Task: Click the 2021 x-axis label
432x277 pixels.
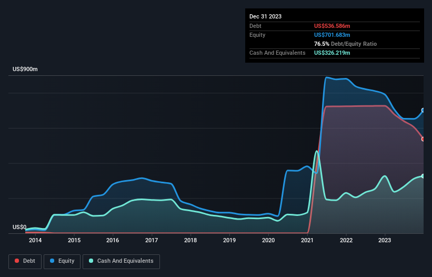Action: pos(307,240)
